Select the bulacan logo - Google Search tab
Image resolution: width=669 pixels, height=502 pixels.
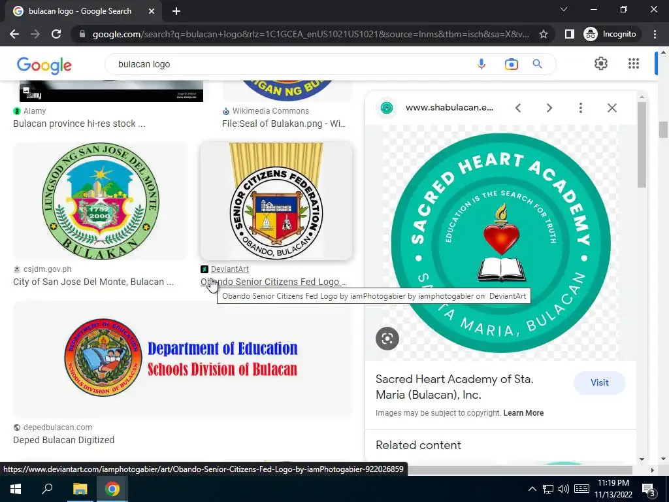pyautogui.click(x=83, y=11)
